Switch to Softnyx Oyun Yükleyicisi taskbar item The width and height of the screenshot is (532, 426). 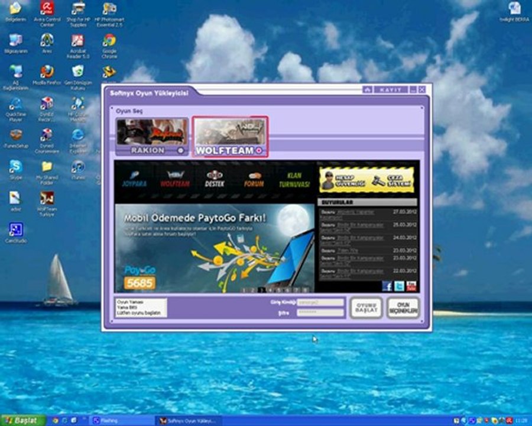tap(189, 421)
